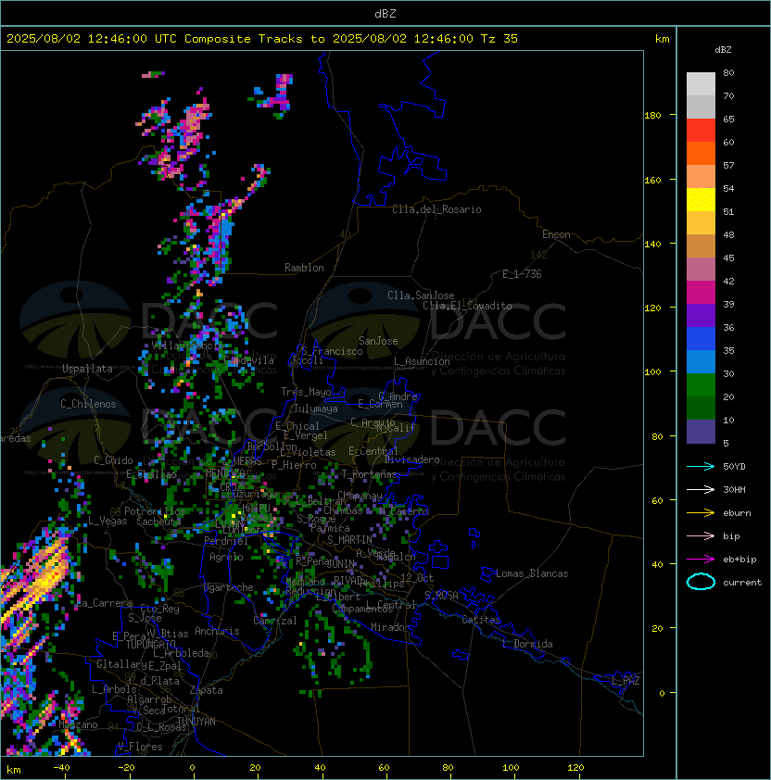This screenshot has height=780, width=771.
Task: Click the 'Manzano' map label
Action: click(x=78, y=724)
